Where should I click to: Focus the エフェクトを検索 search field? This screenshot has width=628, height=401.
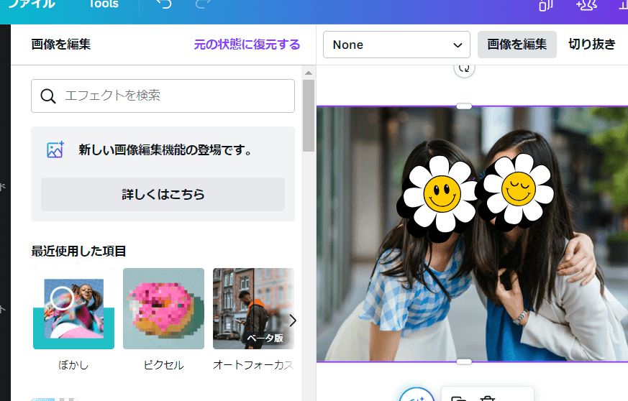point(163,96)
